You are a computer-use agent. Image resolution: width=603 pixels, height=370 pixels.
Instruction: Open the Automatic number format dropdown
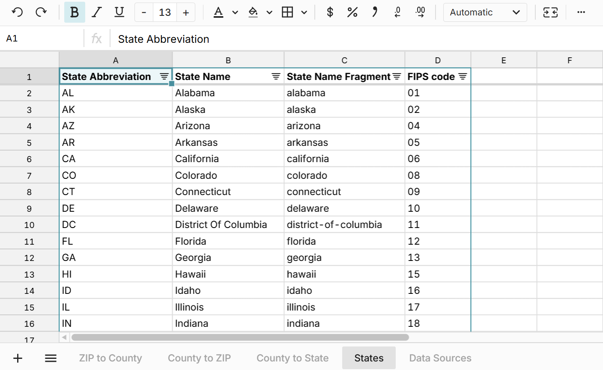(485, 12)
